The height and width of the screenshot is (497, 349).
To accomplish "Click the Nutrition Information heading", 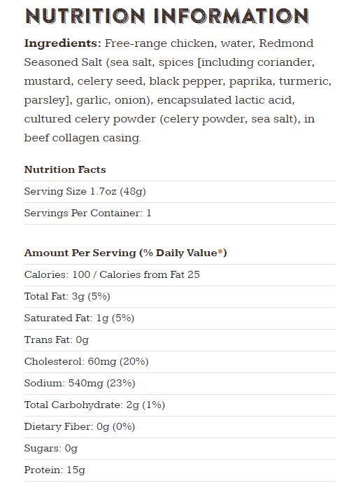I will [166, 16].
